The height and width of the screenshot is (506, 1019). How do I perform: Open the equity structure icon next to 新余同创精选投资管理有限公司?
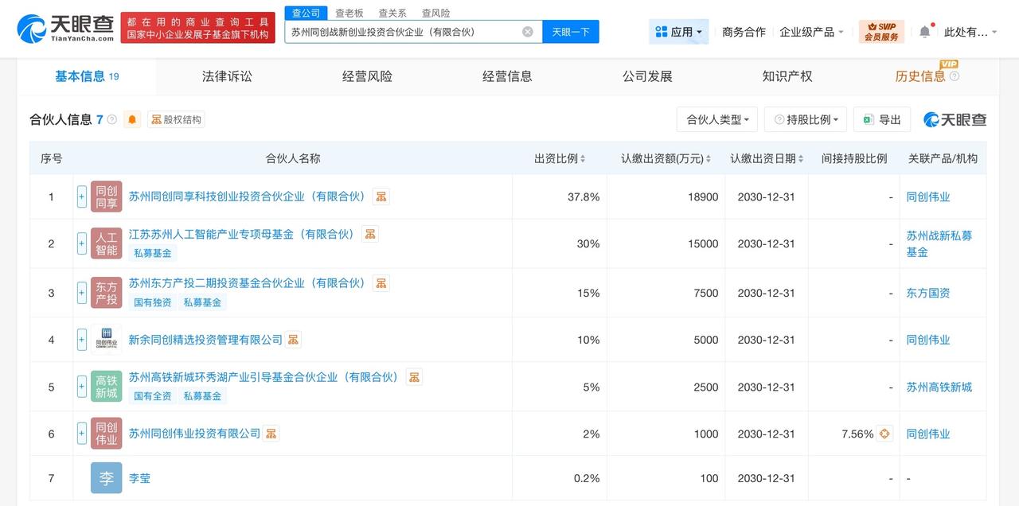tap(294, 340)
